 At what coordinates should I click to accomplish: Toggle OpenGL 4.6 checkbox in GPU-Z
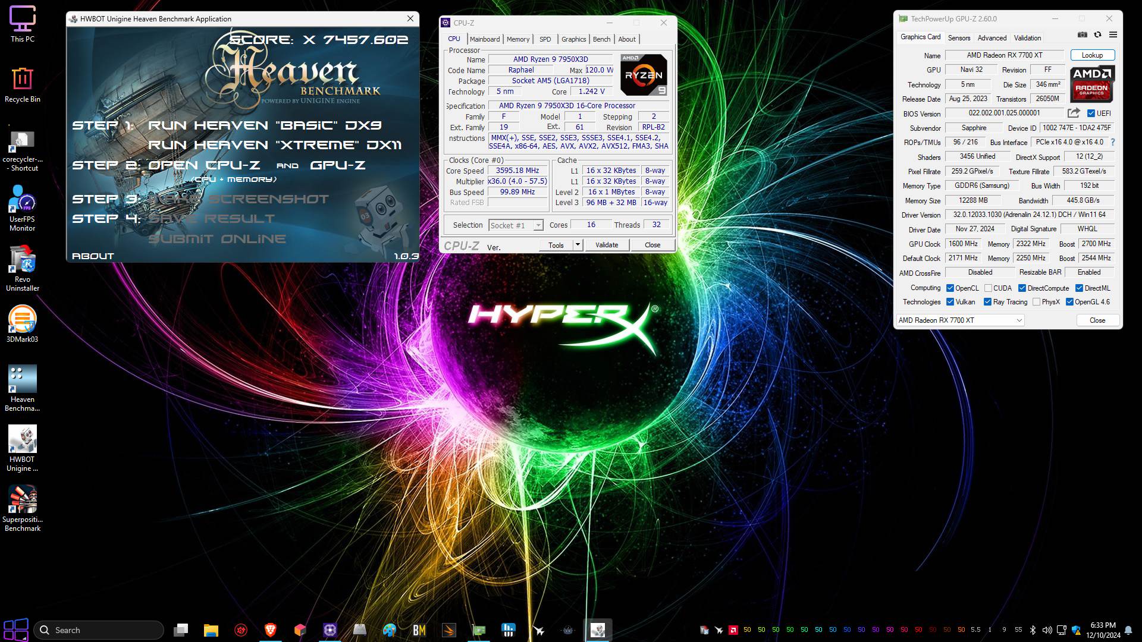click(1069, 302)
